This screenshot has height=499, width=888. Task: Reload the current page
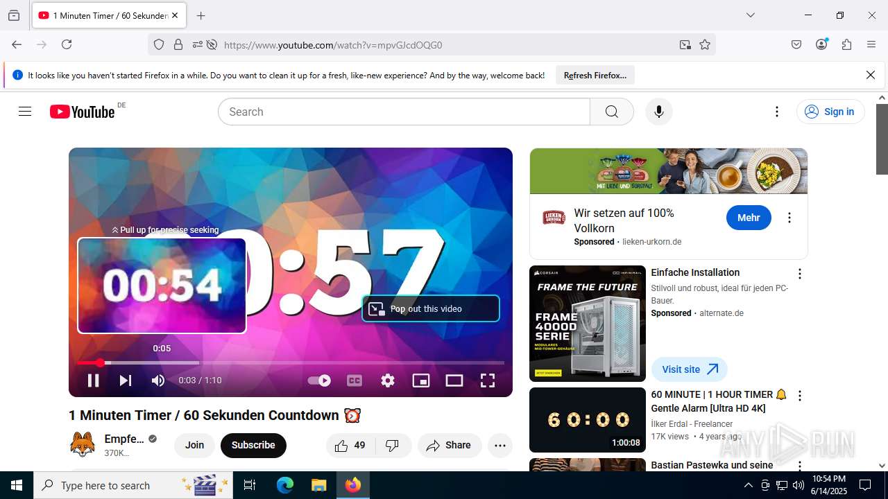(x=67, y=44)
